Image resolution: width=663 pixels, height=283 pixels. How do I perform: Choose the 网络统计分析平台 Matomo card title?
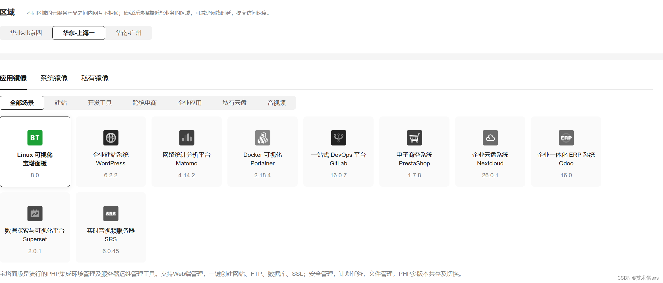tap(187, 159)
